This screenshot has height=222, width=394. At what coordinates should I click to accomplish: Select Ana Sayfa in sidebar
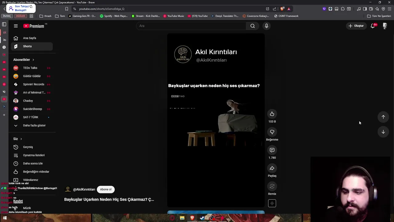pyautogui.click(x=32, y=38)
